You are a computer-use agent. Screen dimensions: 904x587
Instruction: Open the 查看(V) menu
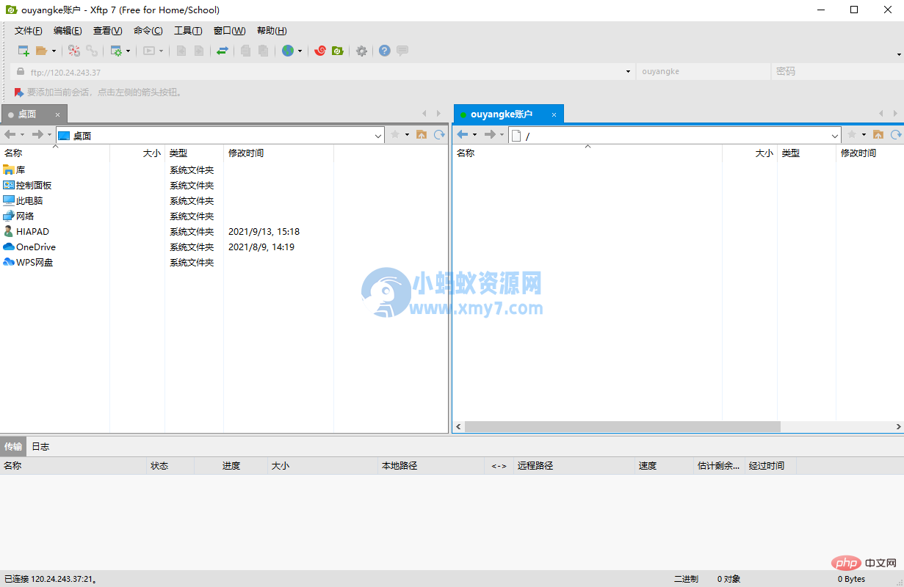coord(108,31)
